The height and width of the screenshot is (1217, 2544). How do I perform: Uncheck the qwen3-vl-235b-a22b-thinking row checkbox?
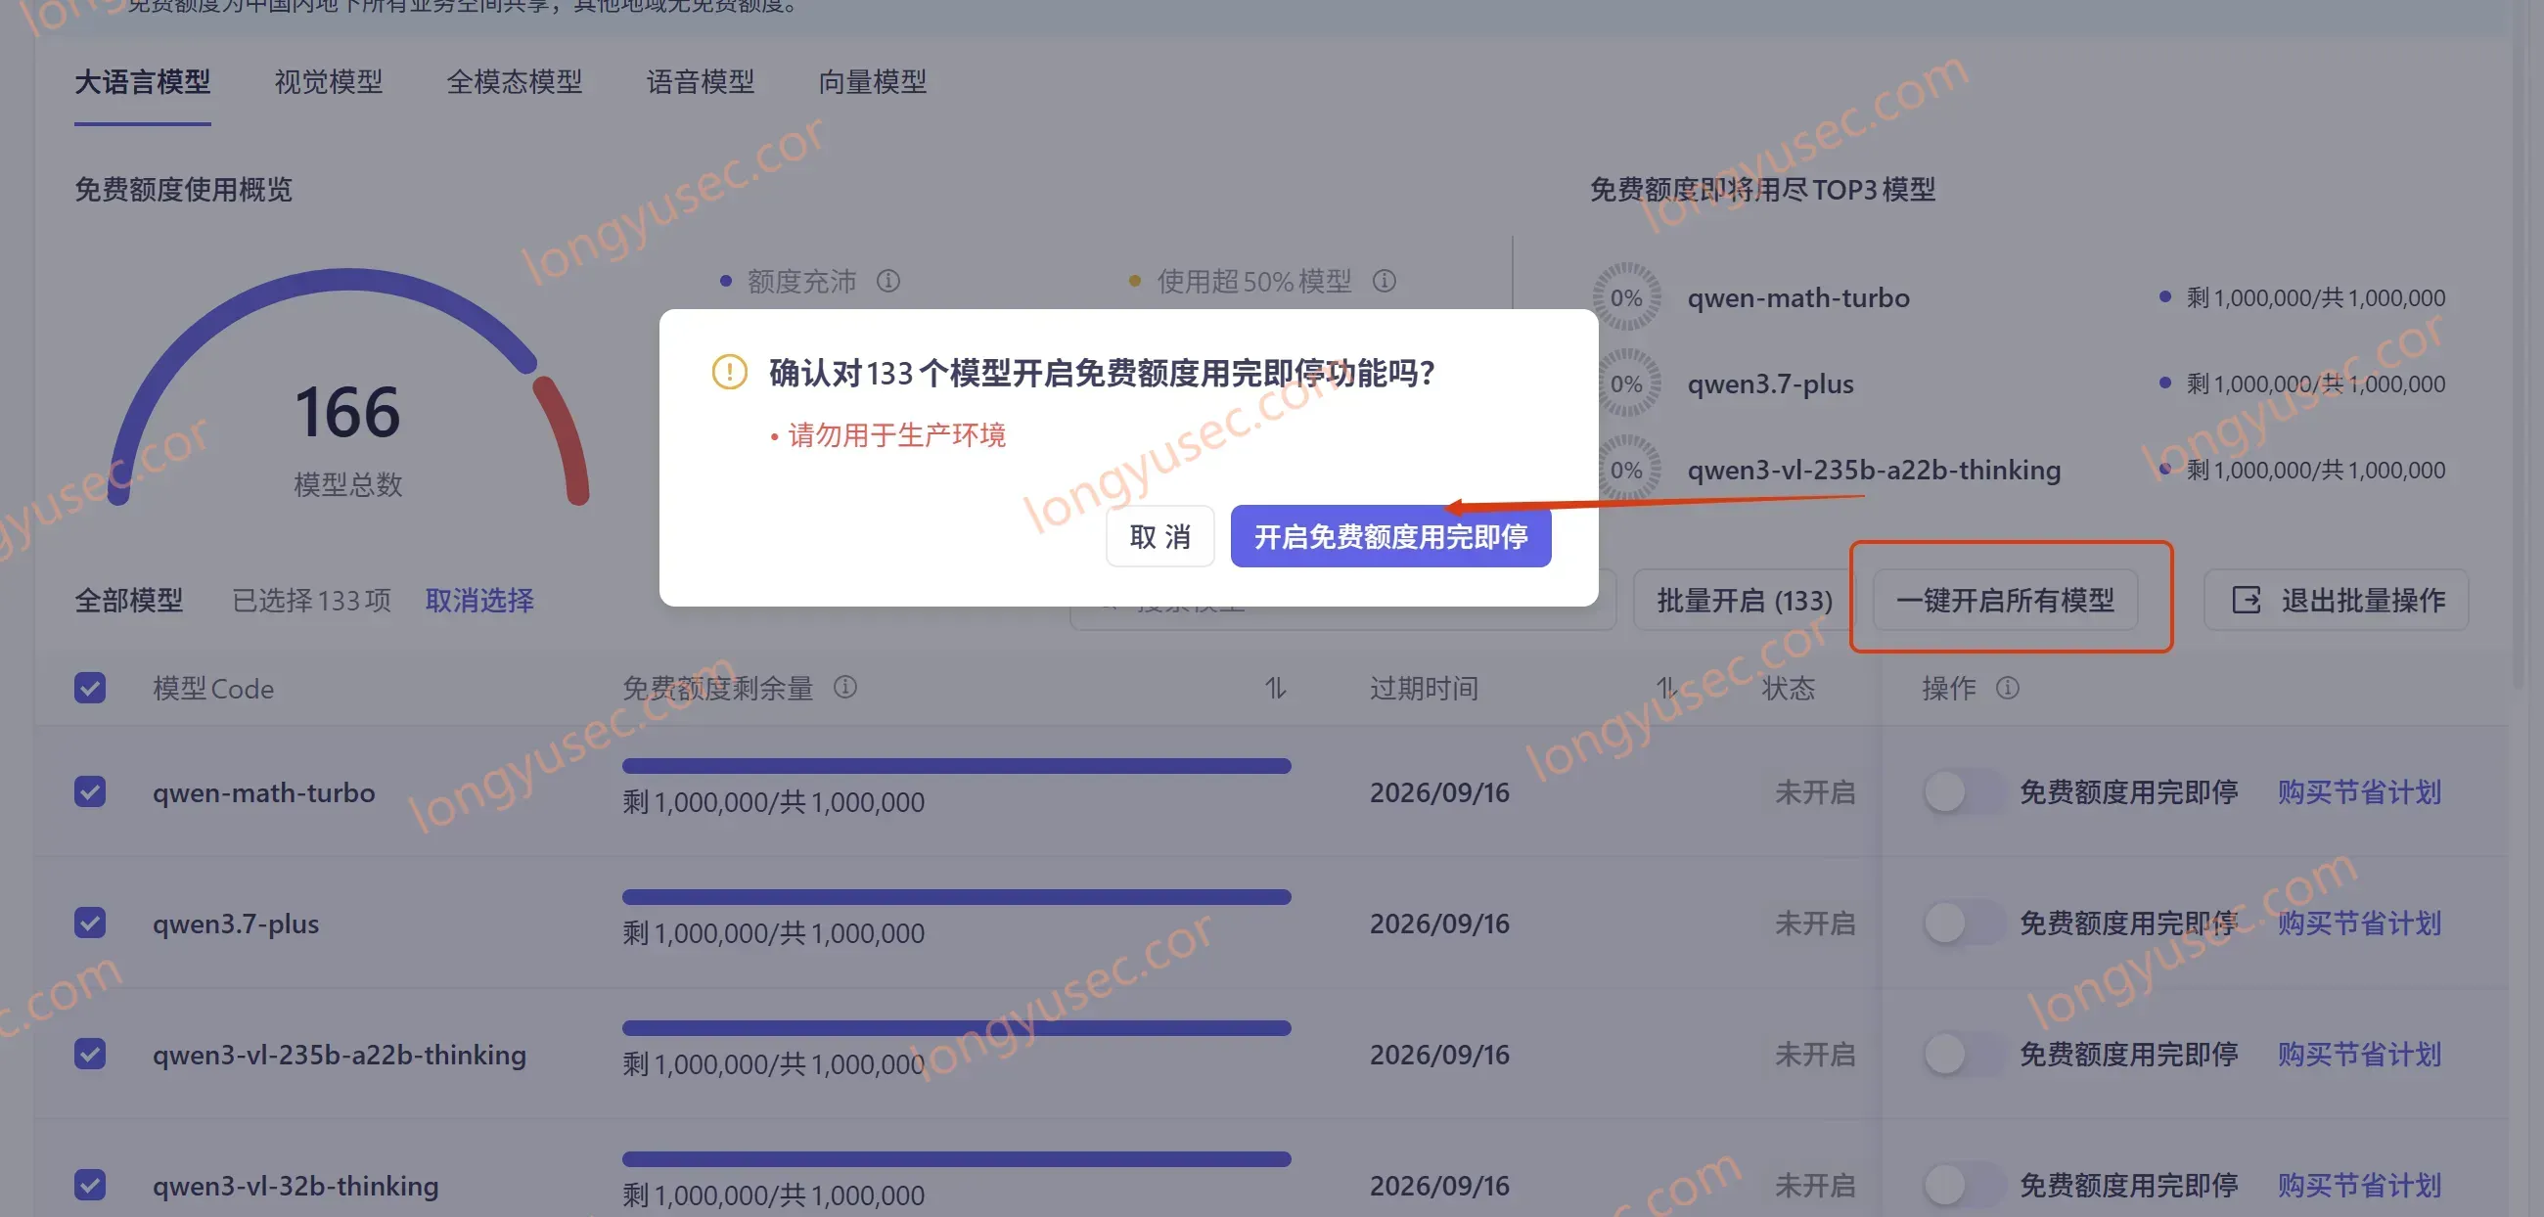coord(90,1055)
